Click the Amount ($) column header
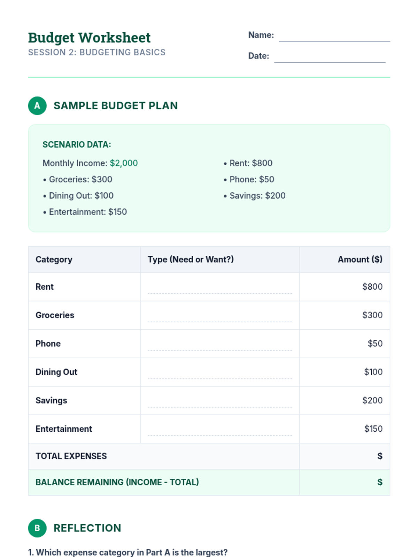The width and height of the screenshot is (418, 557). coord(360,260)
